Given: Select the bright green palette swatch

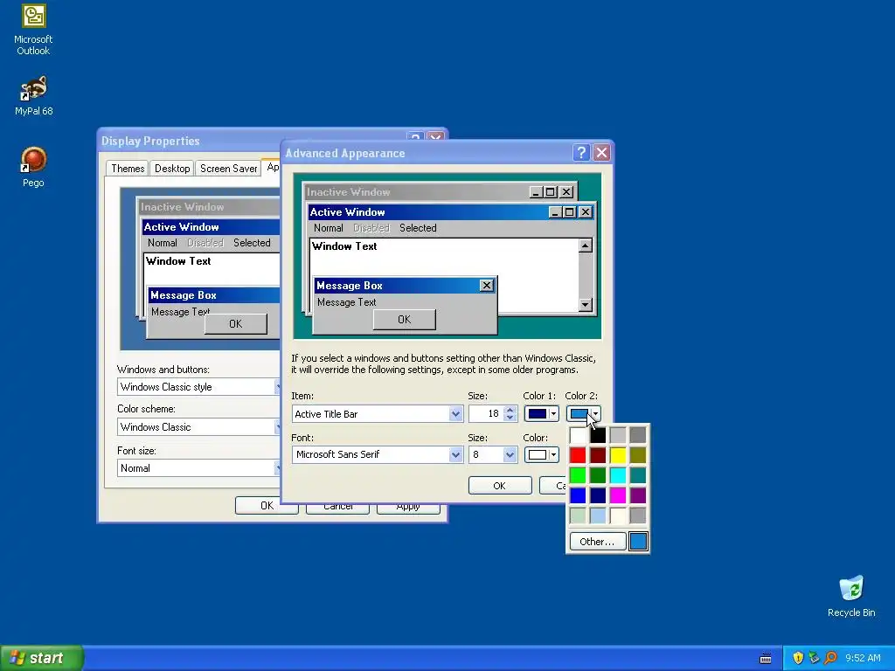Looking at the screenshot, I should (578, 475).
